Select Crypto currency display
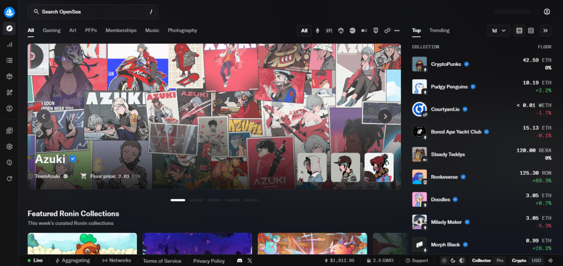The image size is (563, 266). click(519, 261)
